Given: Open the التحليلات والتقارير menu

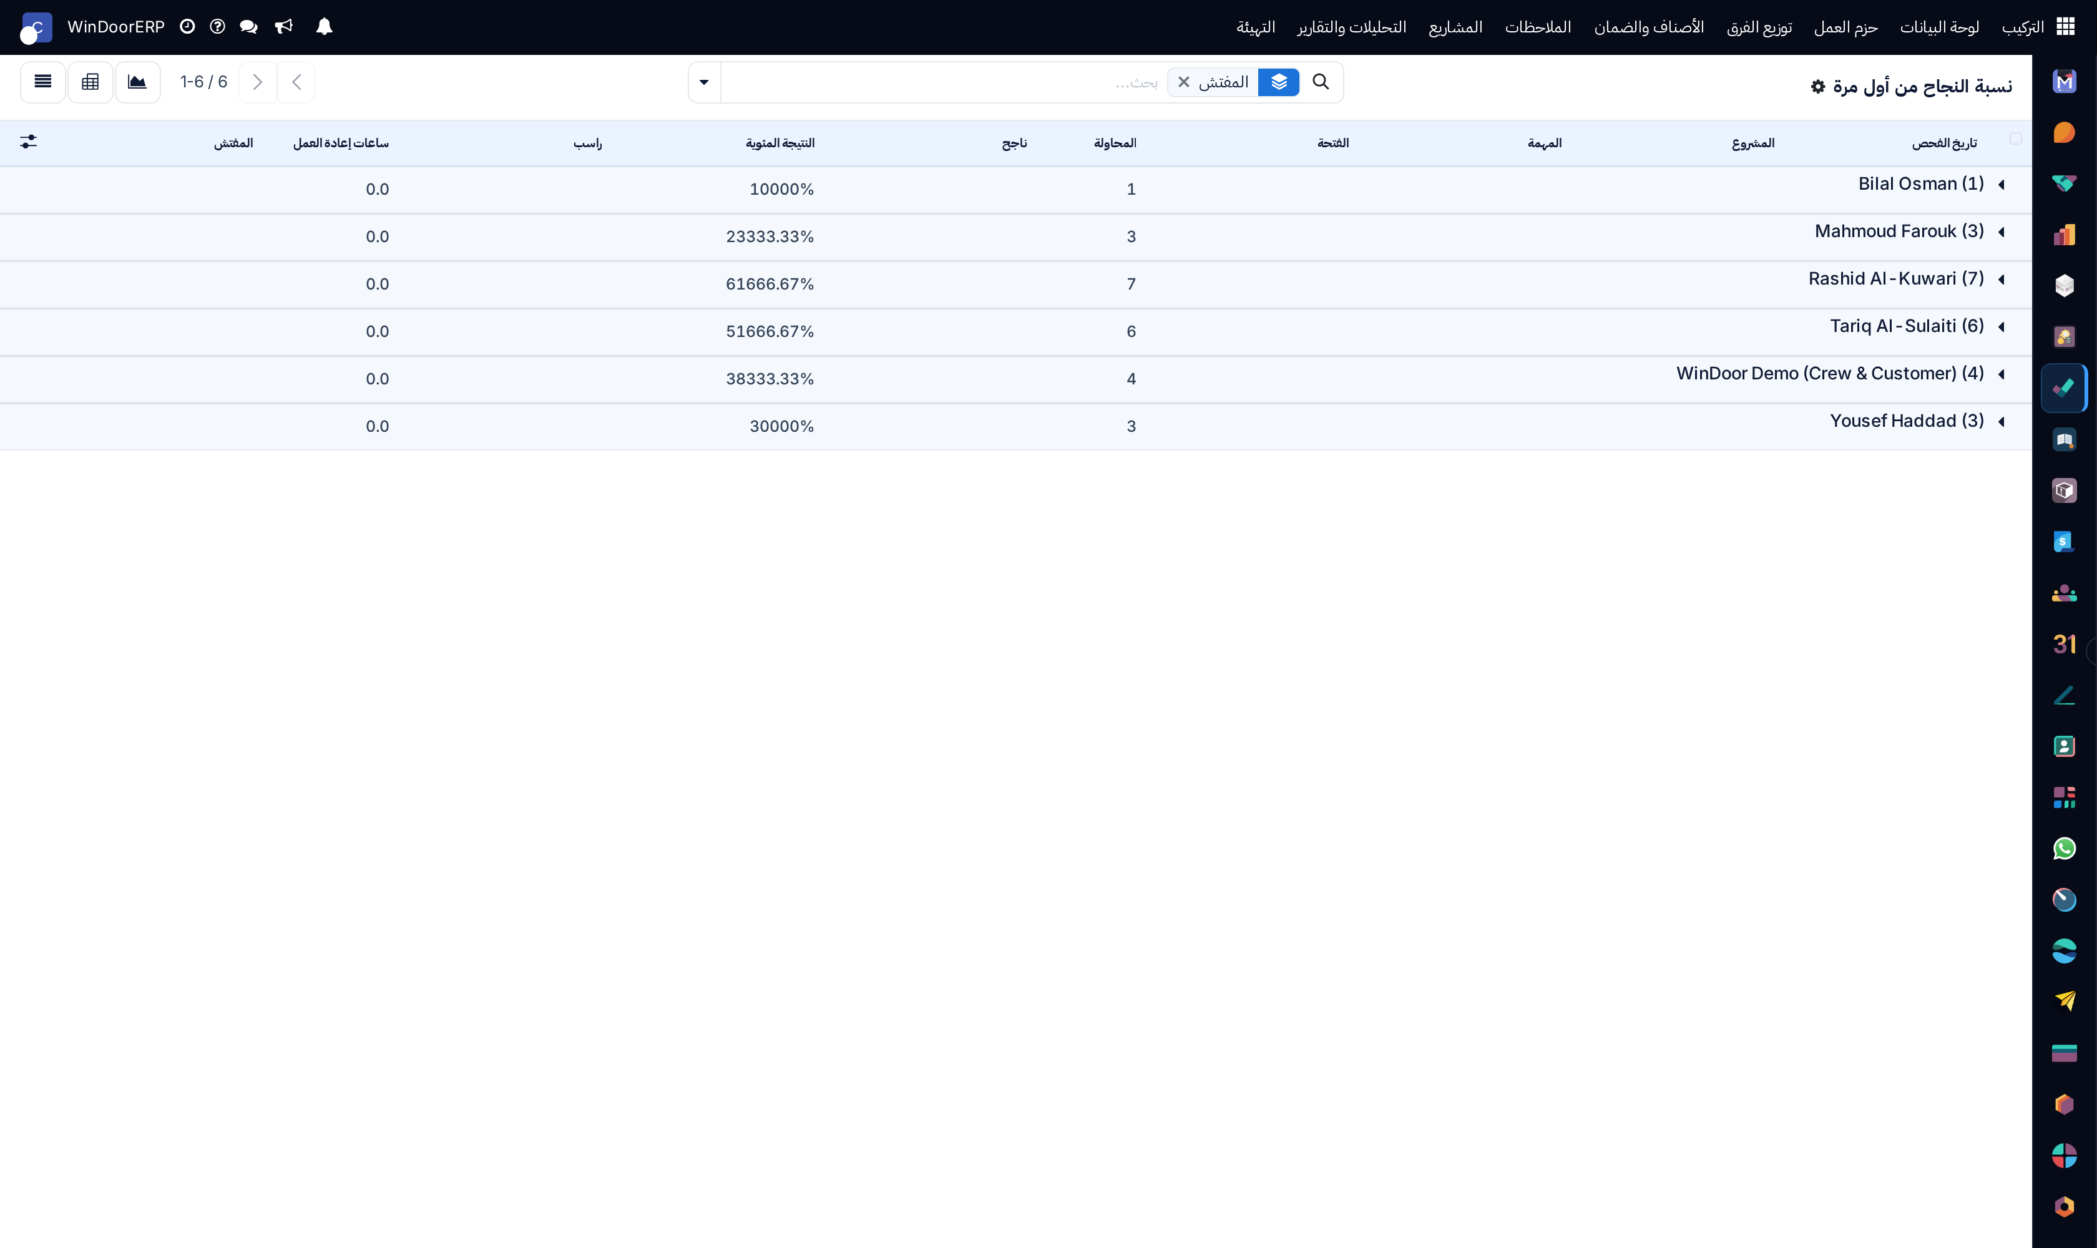Looking at the screenshot, I should (1352, 27).
